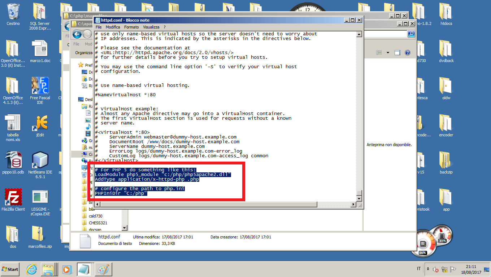Click the Explorer help question mark icon
This screenshot has width=491, height=277.
(407, 53)
